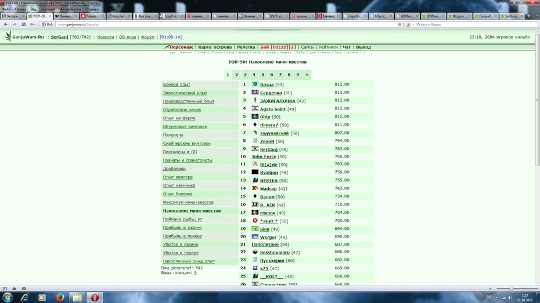
Task: Click the » next pages button
Action: click(307, 75)
